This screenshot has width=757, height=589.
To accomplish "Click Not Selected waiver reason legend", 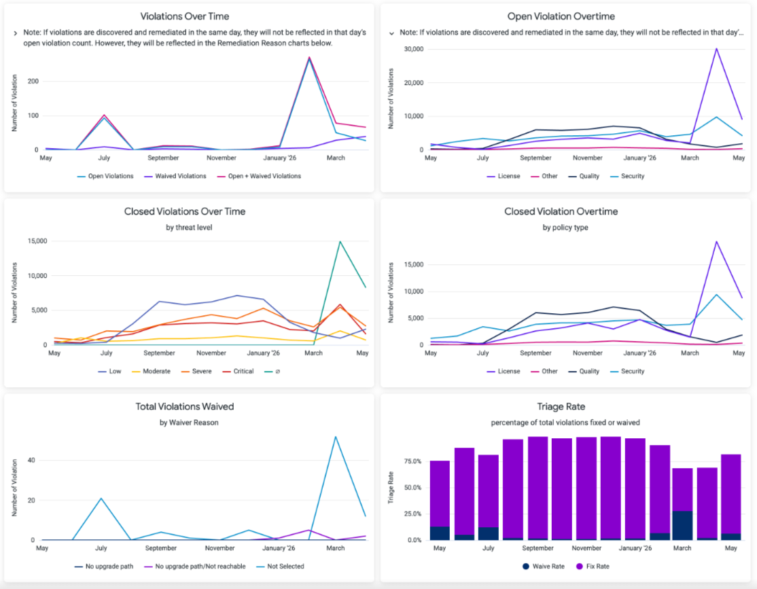I will click(281, 567).
